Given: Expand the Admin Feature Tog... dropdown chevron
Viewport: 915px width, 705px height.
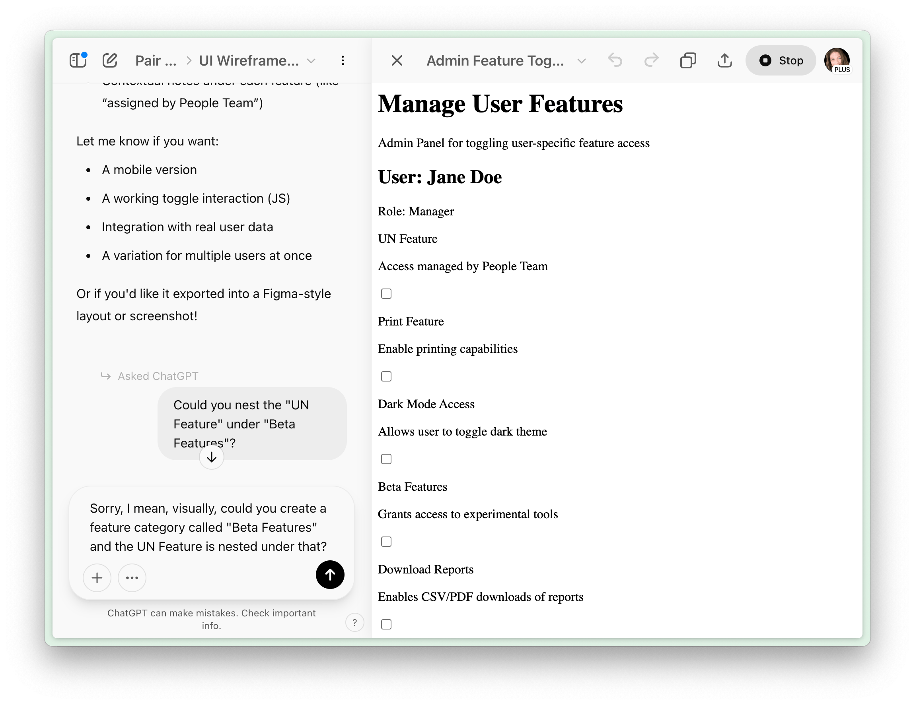Looking at the screenshot, I should coord(582,61).
